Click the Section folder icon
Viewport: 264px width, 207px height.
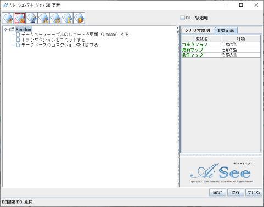[12, 30]
